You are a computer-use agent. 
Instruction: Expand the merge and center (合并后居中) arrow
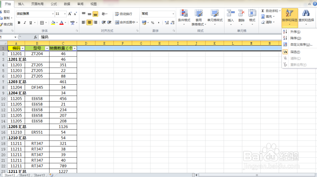tap(137, 22)
